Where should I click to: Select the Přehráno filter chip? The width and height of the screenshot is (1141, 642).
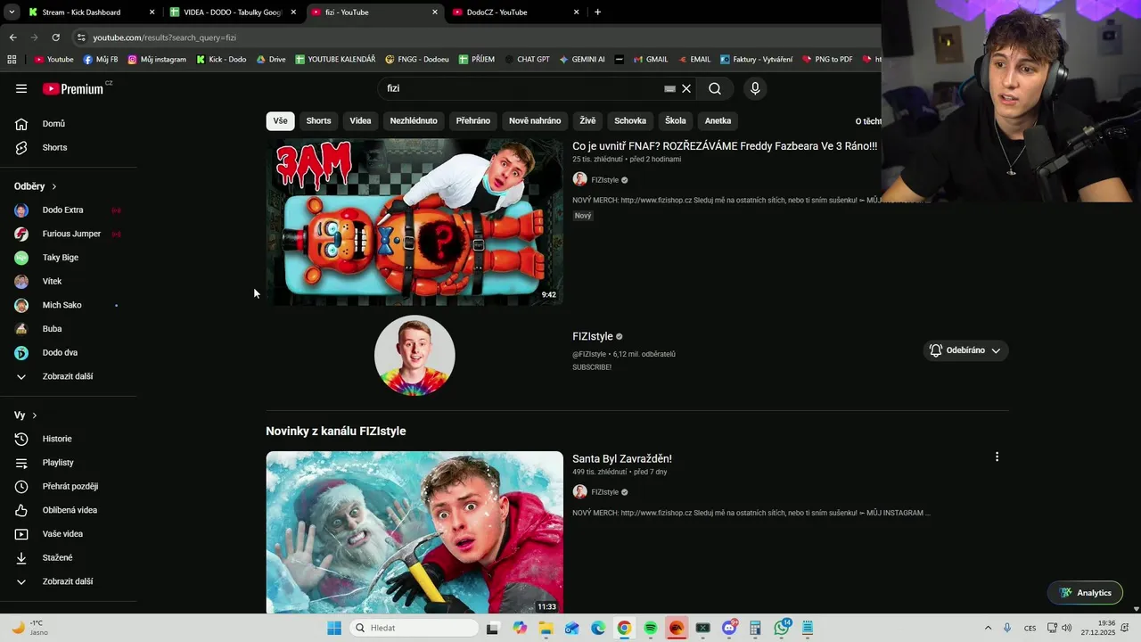click(x=473, y=120)
